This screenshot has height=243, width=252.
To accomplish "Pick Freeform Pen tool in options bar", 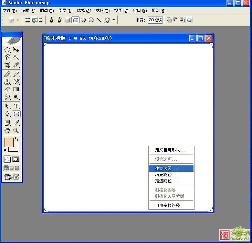I will (60, 20).
